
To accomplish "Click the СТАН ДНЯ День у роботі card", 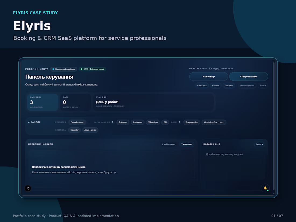I will pyautogui.click(x=153, y=102).
